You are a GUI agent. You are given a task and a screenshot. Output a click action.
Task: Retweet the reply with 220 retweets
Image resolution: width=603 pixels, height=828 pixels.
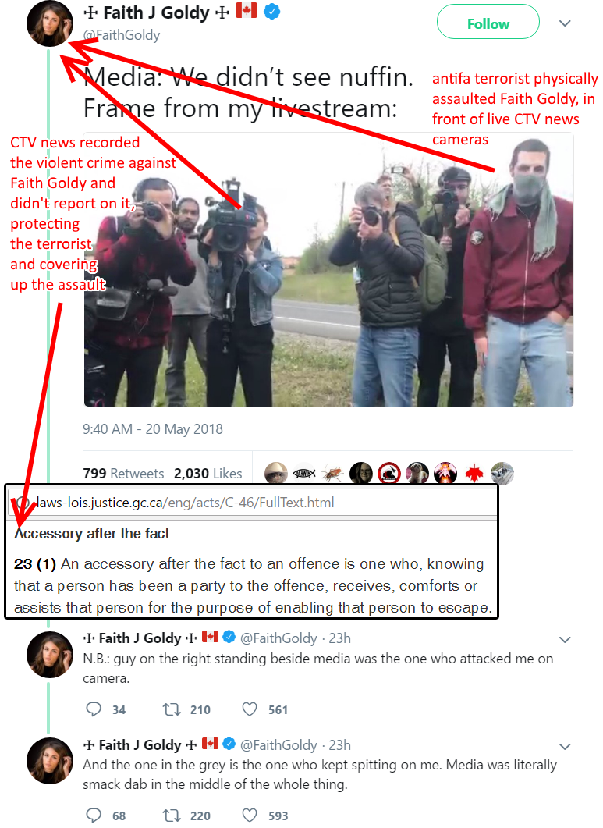(172, 816)
